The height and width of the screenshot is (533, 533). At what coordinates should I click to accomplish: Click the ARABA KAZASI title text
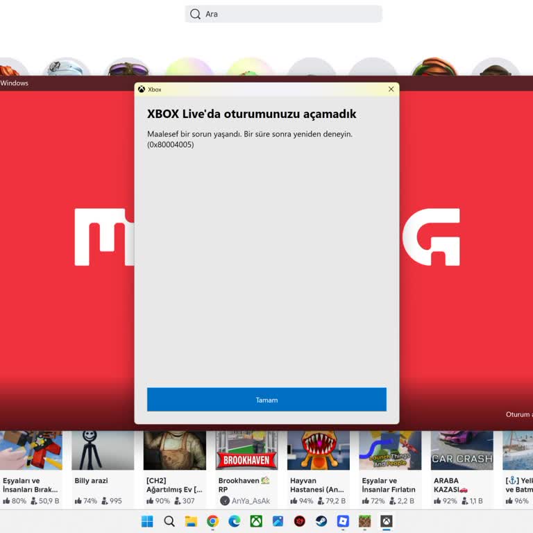point(450,485)
